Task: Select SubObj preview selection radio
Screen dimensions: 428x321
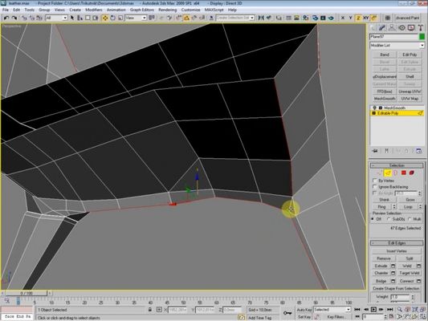Action: [x=389, y=219]
